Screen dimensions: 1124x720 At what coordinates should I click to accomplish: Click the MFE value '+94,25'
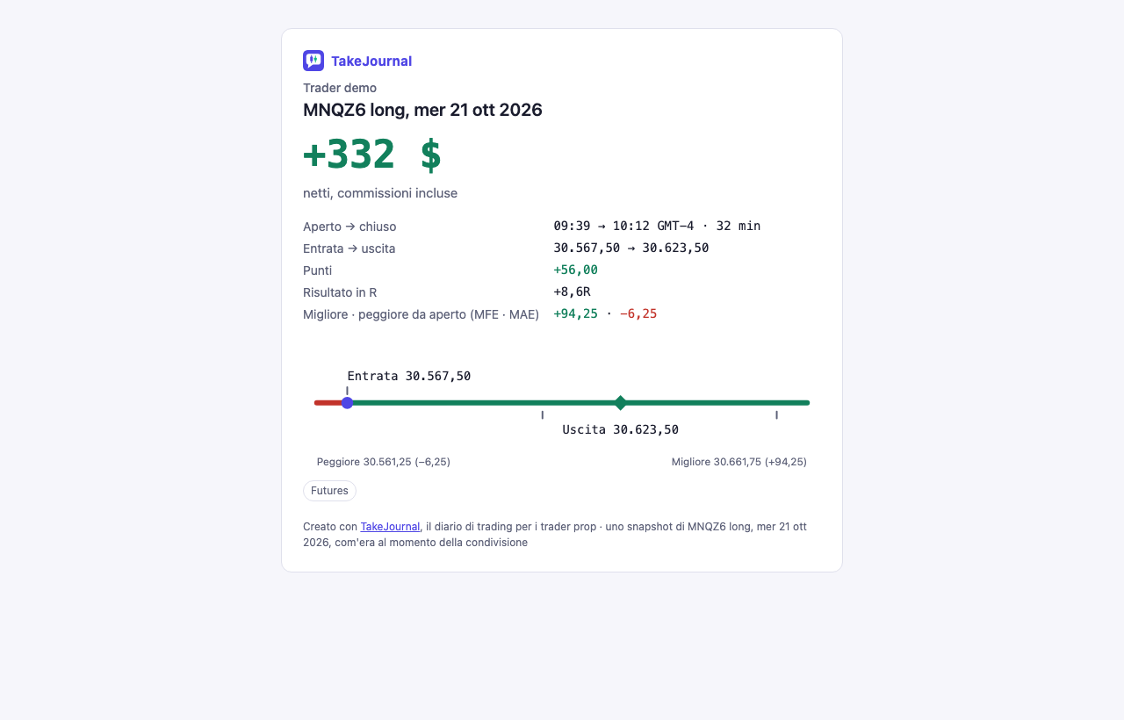[x=575, y=313]
